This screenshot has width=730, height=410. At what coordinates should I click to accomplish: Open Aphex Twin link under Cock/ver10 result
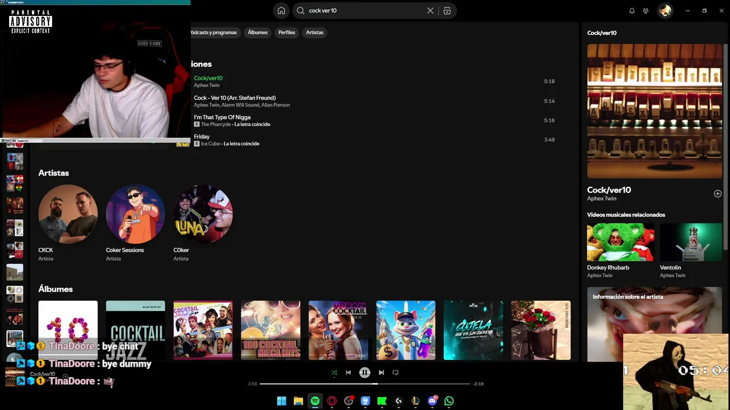coord(206,85)
